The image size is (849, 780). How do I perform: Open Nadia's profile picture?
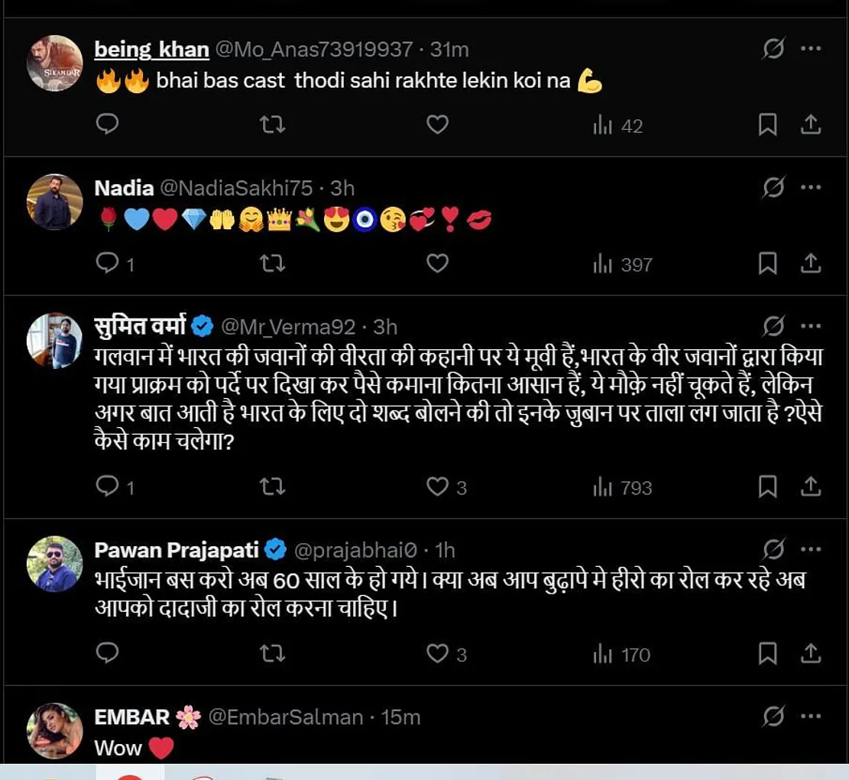(x=55, y=202)
